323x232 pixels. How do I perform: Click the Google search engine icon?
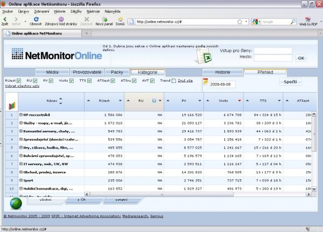pos(255,22)
